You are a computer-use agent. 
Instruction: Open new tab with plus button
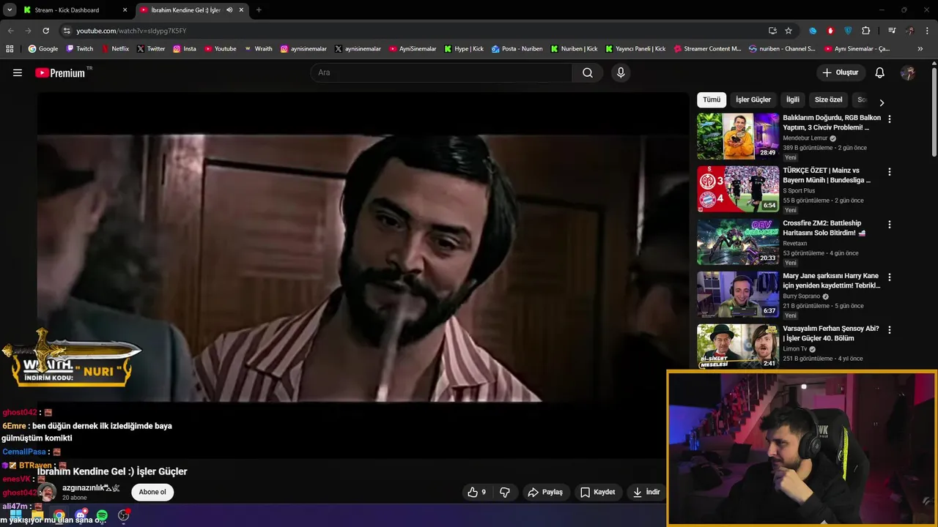click(259, 10)
